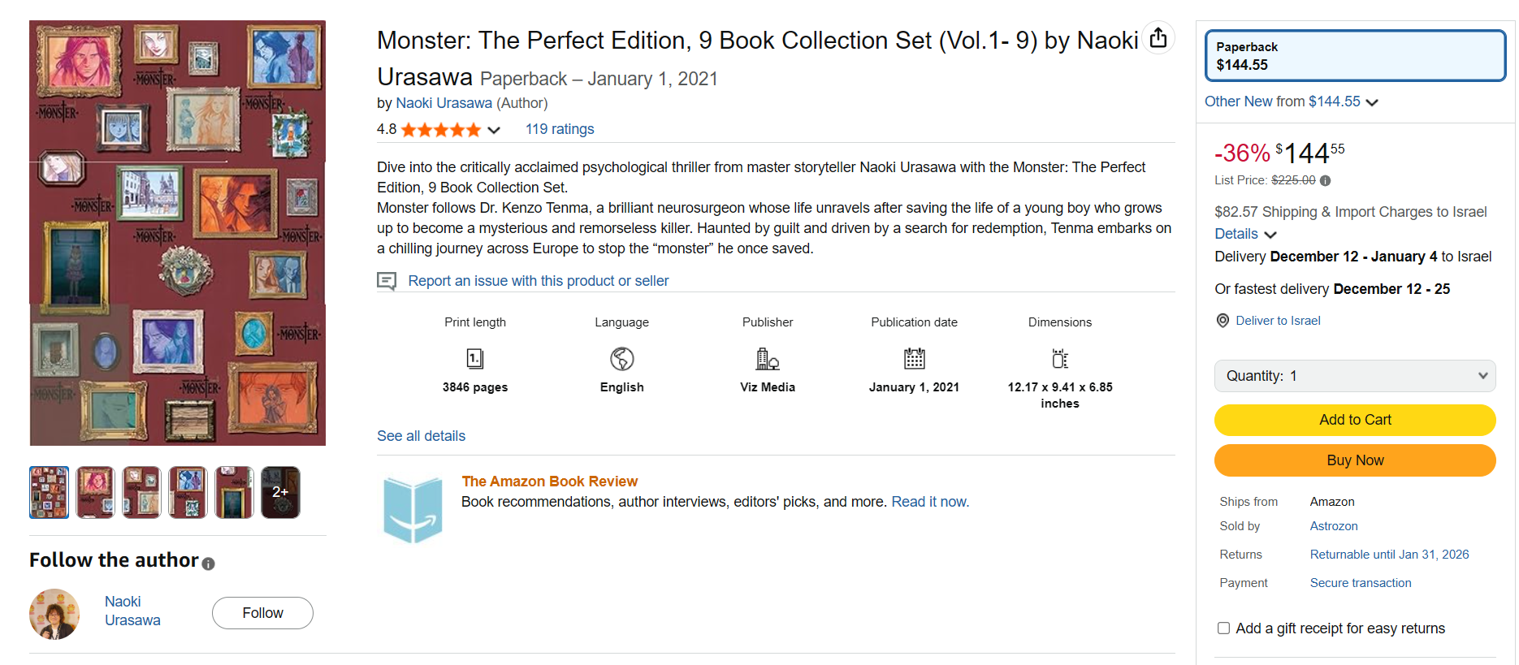Open the 119 ratings link
This screenshot has height=665, width=1519.
click(x=560, y=129)
